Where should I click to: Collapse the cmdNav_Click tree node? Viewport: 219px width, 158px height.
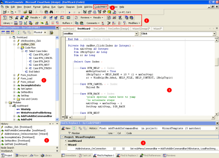pyautogui.click(x=14, y=44)
